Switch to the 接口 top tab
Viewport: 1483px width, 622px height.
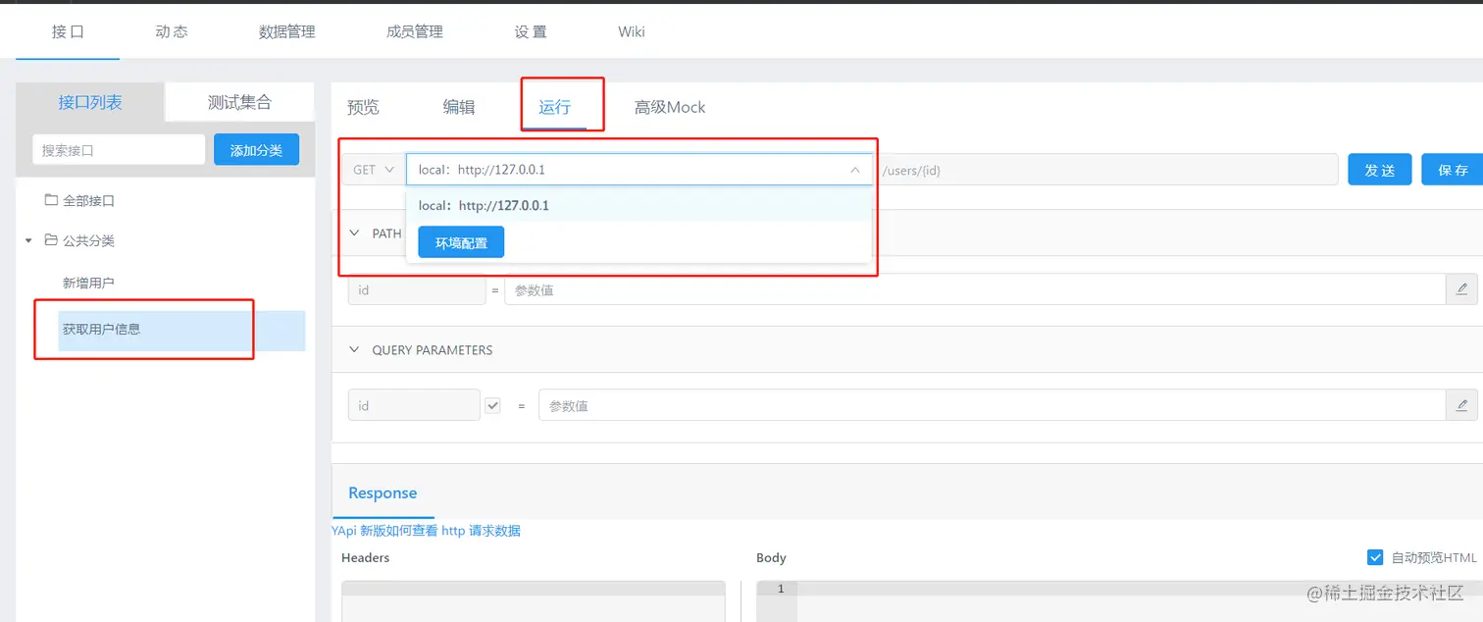tap(68, 31)
